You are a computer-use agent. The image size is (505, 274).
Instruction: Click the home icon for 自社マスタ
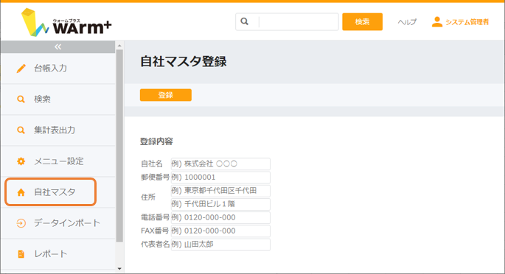(21, 192)
